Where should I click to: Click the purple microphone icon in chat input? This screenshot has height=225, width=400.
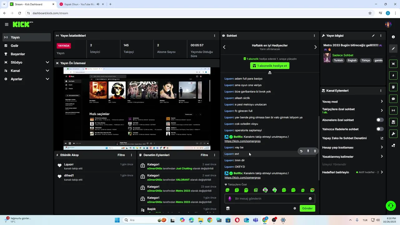tap(230, 198)
